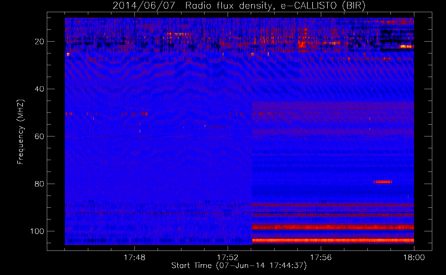
Task: Click the 17:52 time tick label
Action: tap(228, 258)
